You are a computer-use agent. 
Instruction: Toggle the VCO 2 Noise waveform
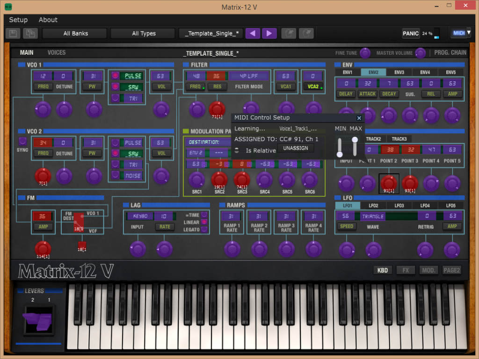coord(115,175)
